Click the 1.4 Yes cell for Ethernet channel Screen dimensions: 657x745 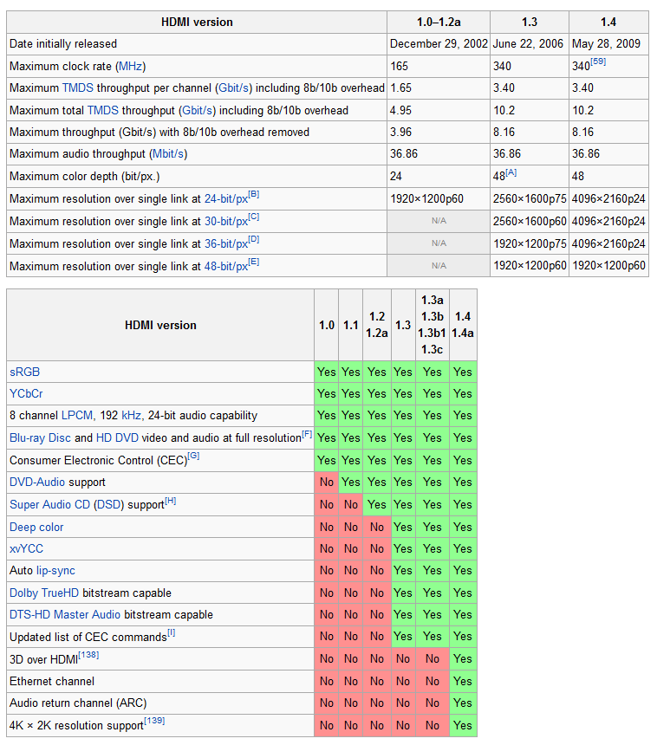point(463,682)
